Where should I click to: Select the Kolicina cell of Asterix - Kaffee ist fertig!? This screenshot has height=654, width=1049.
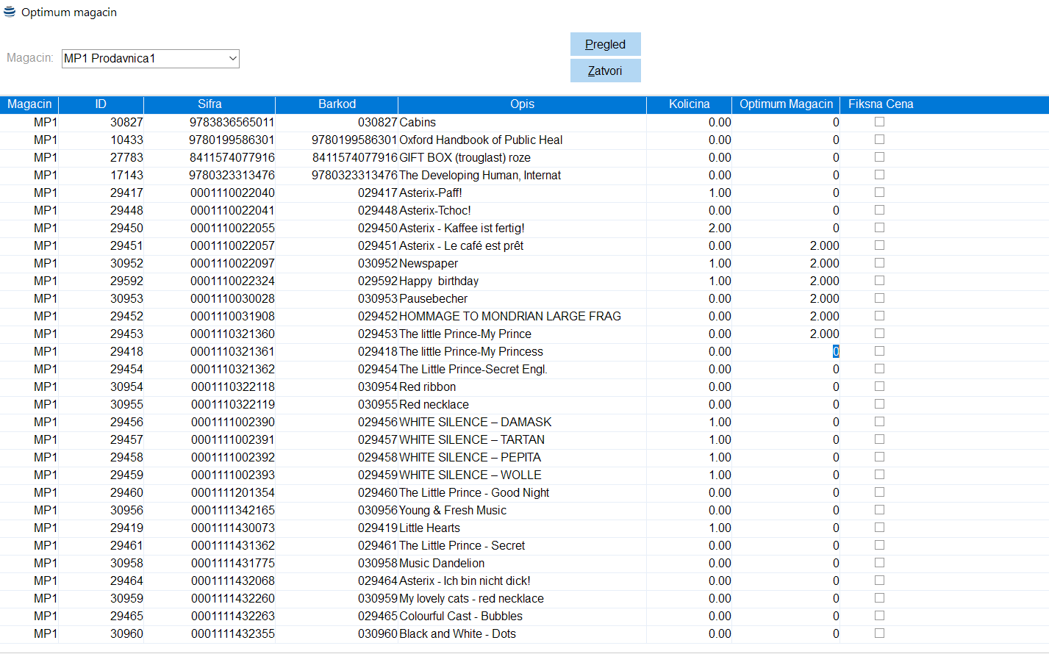[x=690, y=229]
